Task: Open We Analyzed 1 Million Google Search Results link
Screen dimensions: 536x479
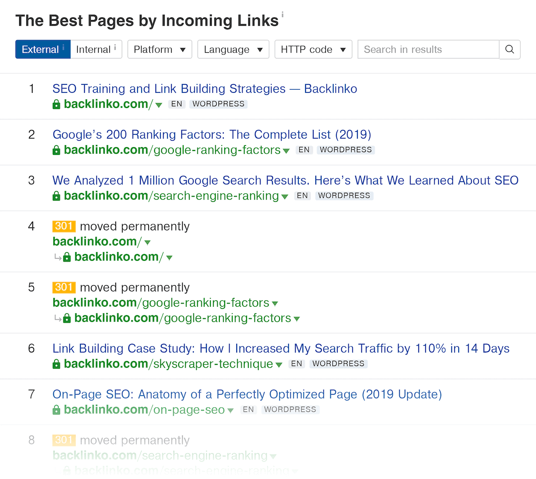Action: (x=285, y=181)
